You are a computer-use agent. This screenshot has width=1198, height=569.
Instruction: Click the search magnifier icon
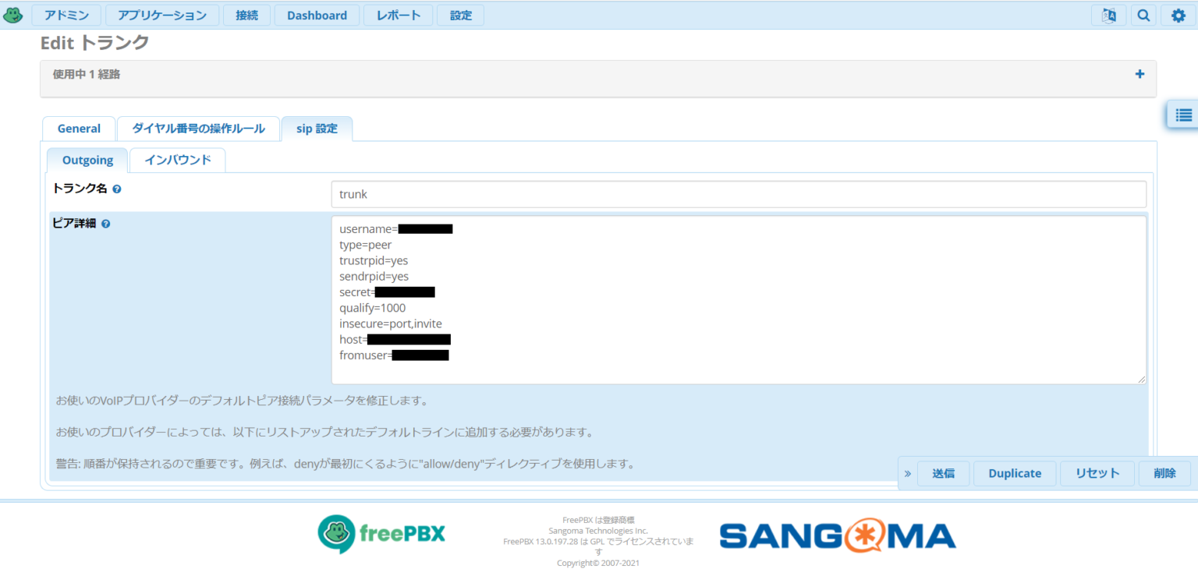pos(1143,15)
